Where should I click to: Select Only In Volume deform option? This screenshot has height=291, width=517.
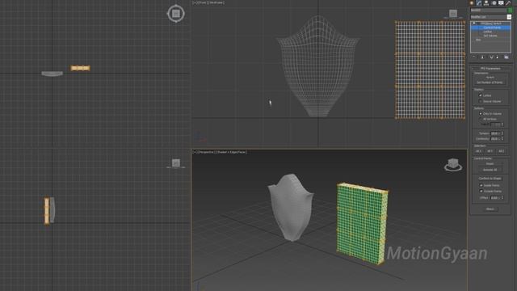pyautogui.click(x=481, y=113)
